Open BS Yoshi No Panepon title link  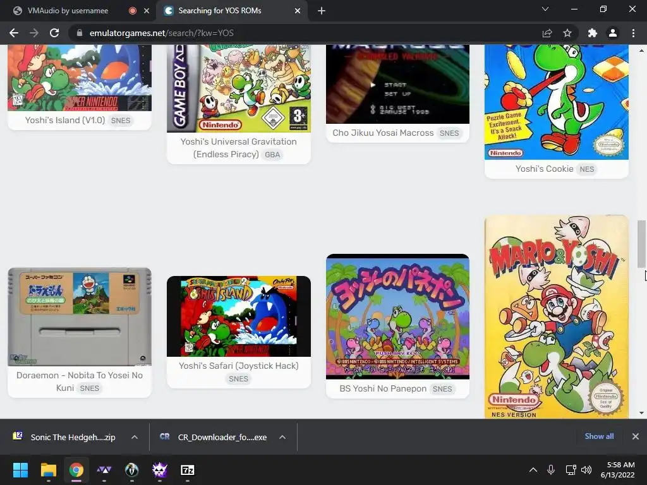(x=383, y=388)
